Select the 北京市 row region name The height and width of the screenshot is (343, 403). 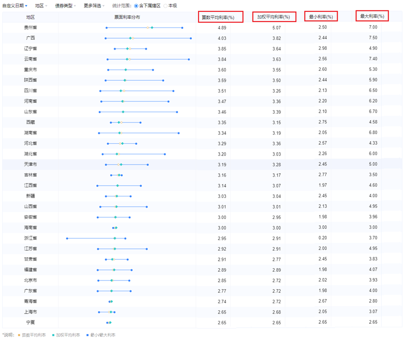pos(30,280)
